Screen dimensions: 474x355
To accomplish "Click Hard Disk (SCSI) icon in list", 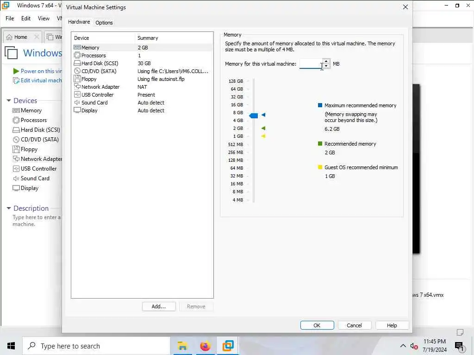I will [77, 63].
